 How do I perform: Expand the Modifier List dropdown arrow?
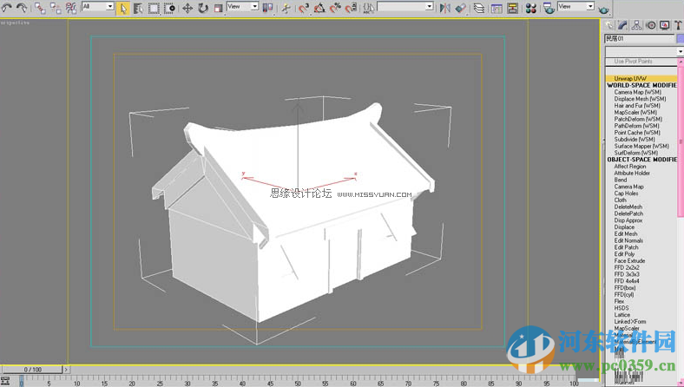(680, 51)
